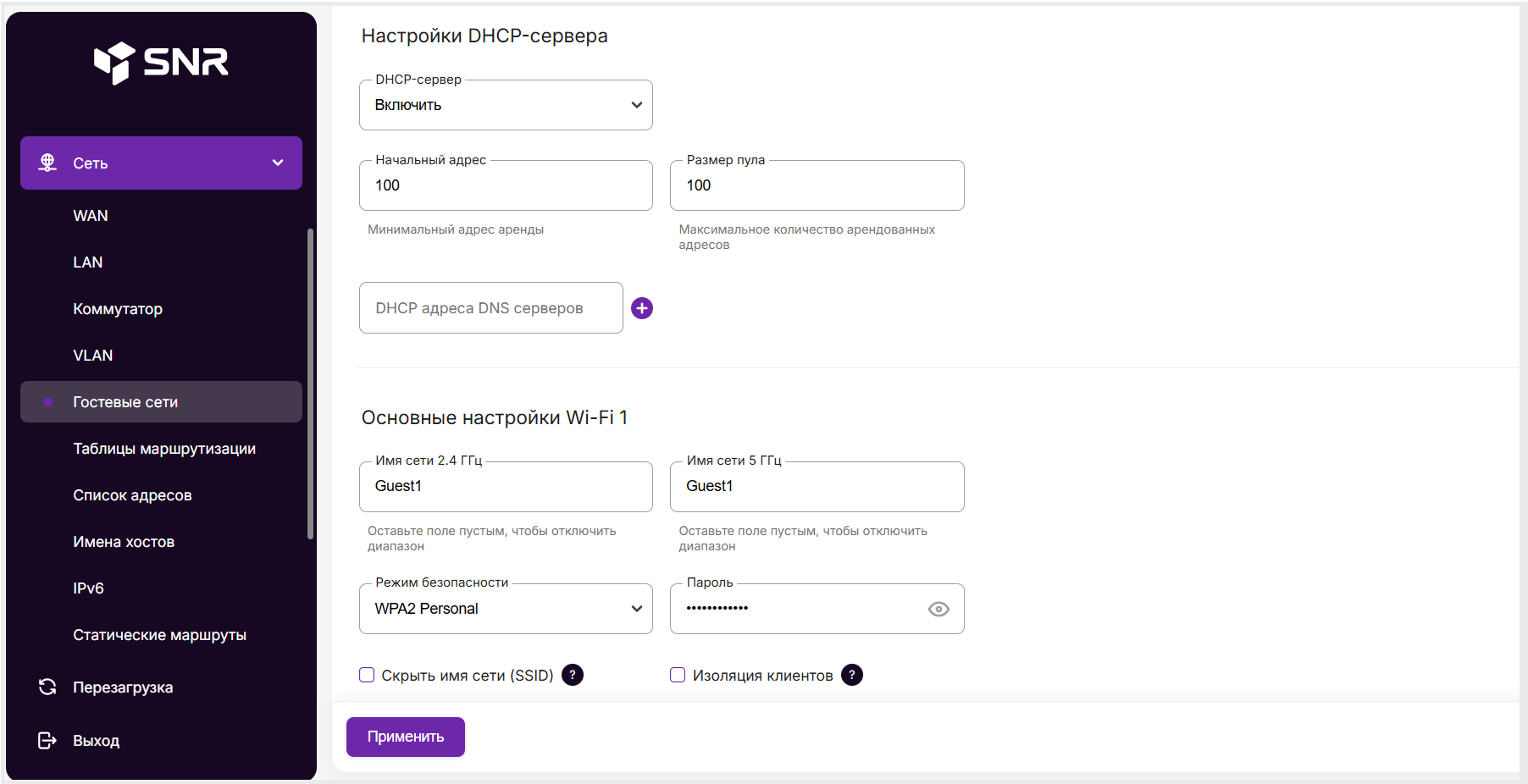Open help tooltip for hide SSID option
The image size is (1528, 784).
click(573, 675)
